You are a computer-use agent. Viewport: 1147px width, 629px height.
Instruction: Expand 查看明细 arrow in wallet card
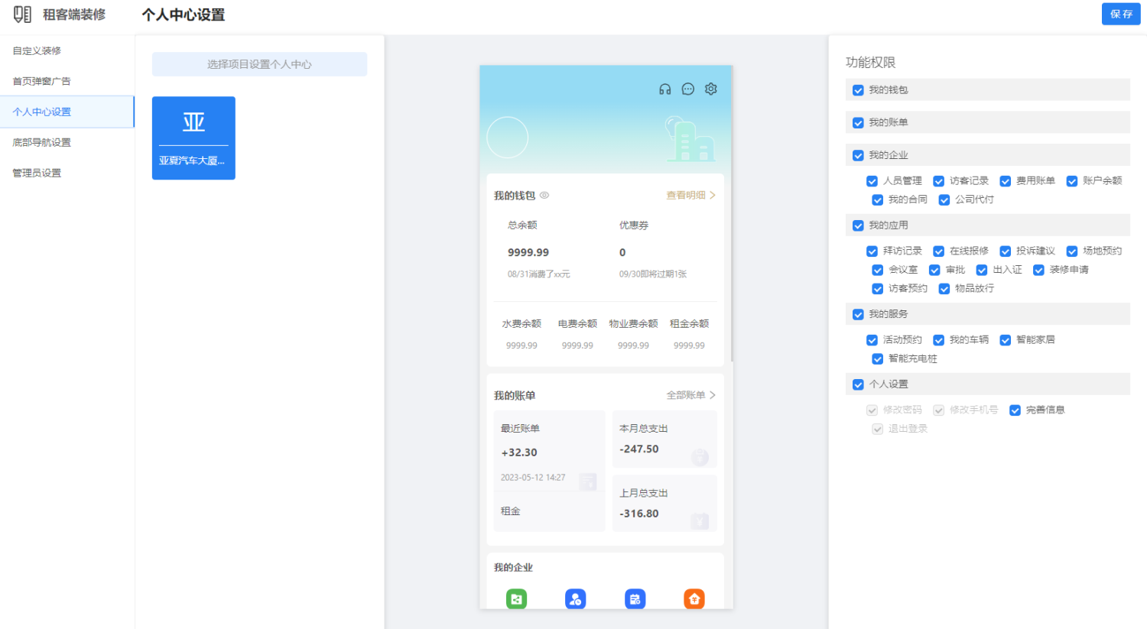(x=712, y=196)
